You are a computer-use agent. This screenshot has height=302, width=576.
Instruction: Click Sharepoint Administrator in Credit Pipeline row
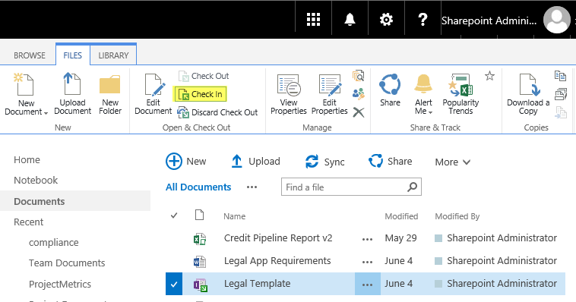[x=502, y=238]
